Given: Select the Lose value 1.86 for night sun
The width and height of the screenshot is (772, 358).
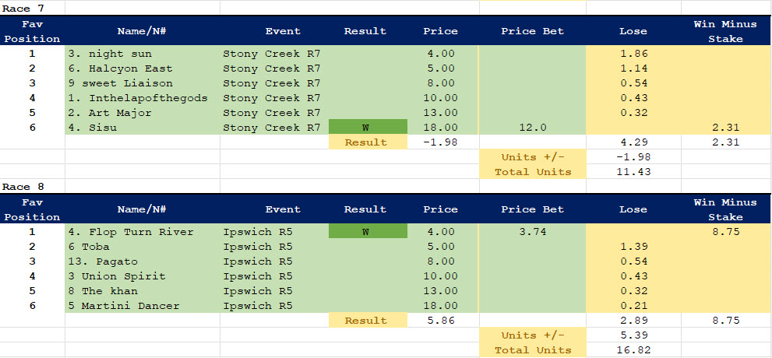Looking at the screenshot, I should pos(633,54).
